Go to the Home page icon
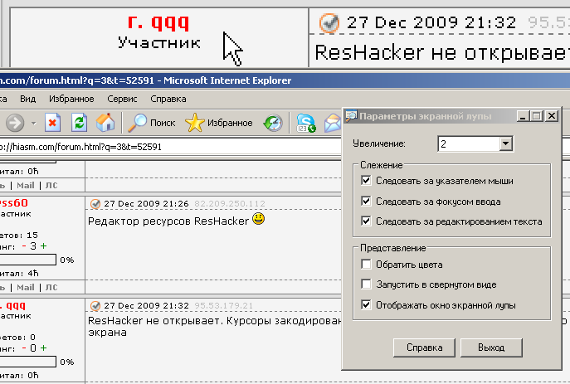 pos(105,123)
